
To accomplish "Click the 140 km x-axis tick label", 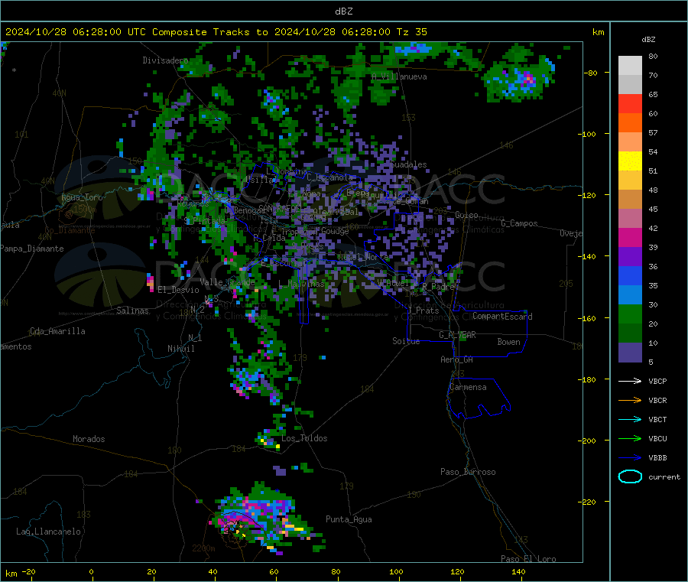I will [518, 571].
